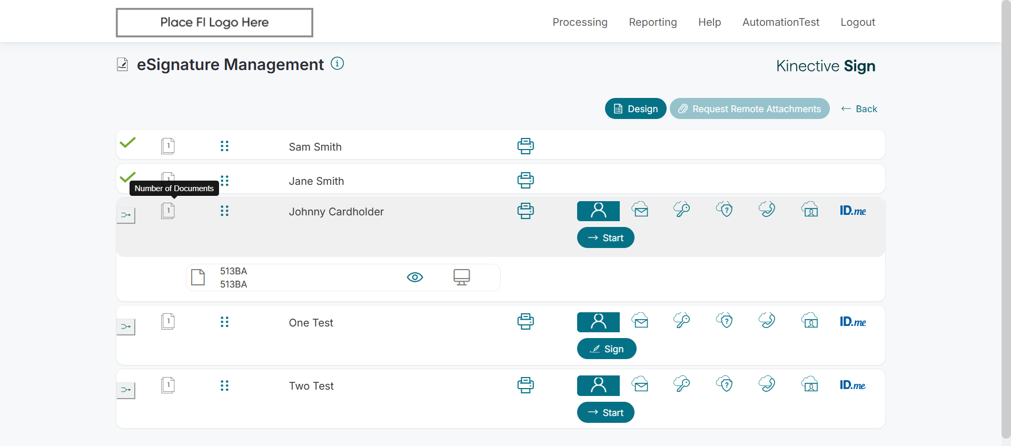This screenshot has width=1011, height=446.
Task: Select the key authentication icon for One Test
Action: pos(682,321)
